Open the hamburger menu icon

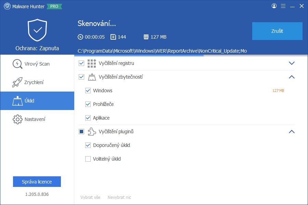[283, 6]
